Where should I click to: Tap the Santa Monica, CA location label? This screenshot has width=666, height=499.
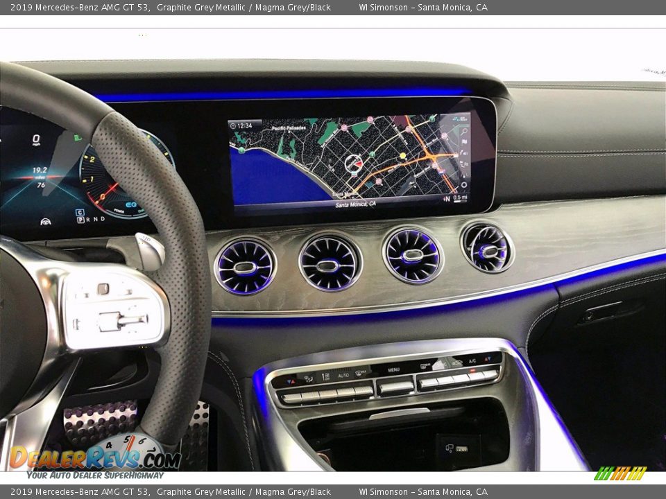point(355,204)
